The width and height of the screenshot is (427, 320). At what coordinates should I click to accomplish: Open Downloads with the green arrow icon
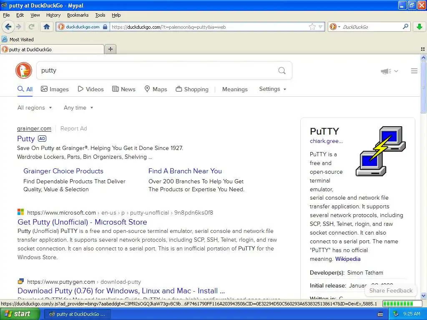pos(419,27)
